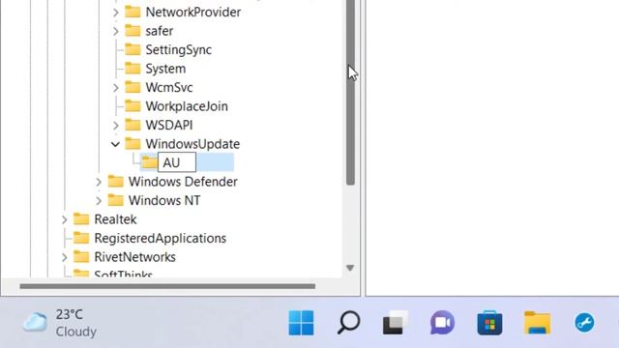Select the Realtek folder icon
The width and height of the screenshot is (619, 348).
tap(81, 219)
